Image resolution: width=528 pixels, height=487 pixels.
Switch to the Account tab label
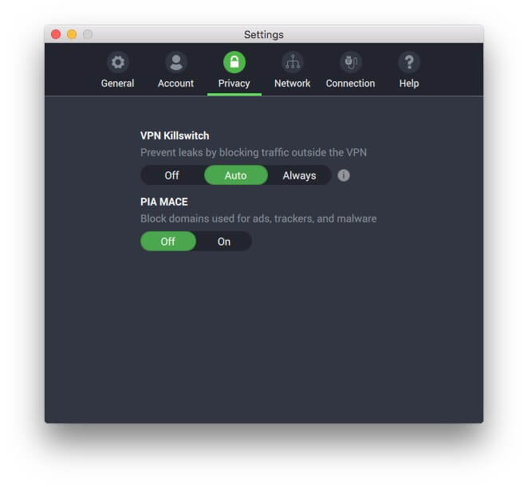175,84
